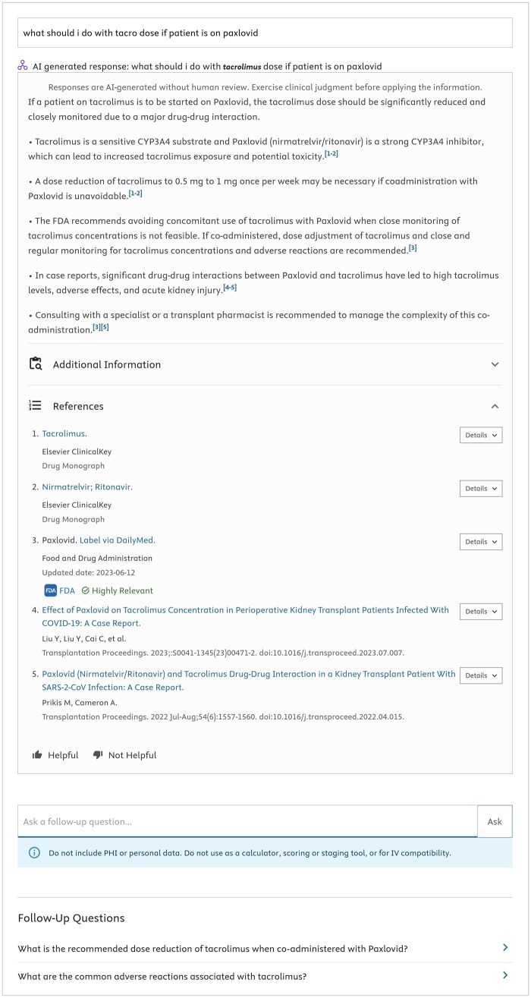Click the AI generated response icon
This screenshot has height=998, width=531.
coord(23,66)
